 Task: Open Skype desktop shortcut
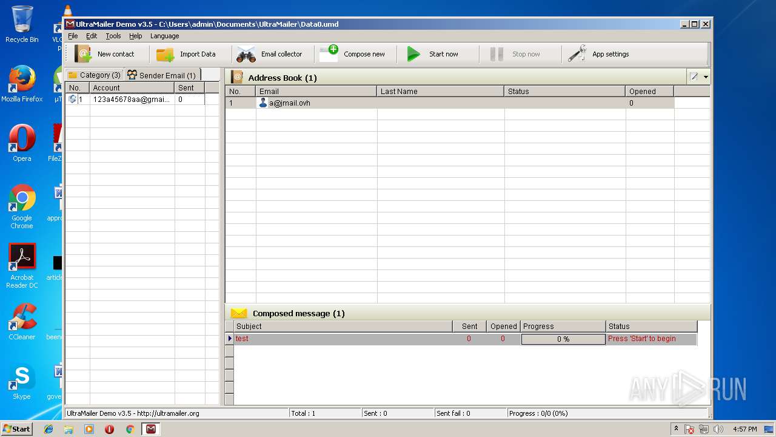22,381
